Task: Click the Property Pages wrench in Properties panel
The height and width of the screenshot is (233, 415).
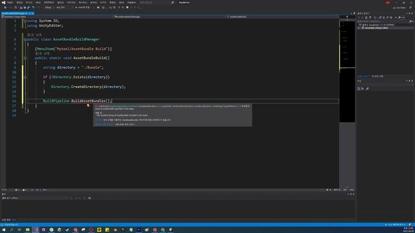Action: 368,89
